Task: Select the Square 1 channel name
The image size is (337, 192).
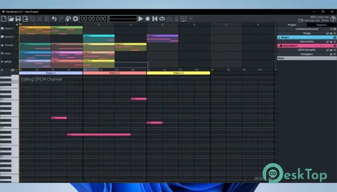Action: [x=9, y=28]
